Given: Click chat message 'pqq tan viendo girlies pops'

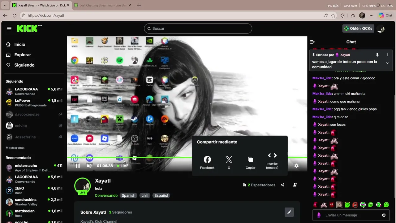Looking at the screenshot, I should [355, 109].
